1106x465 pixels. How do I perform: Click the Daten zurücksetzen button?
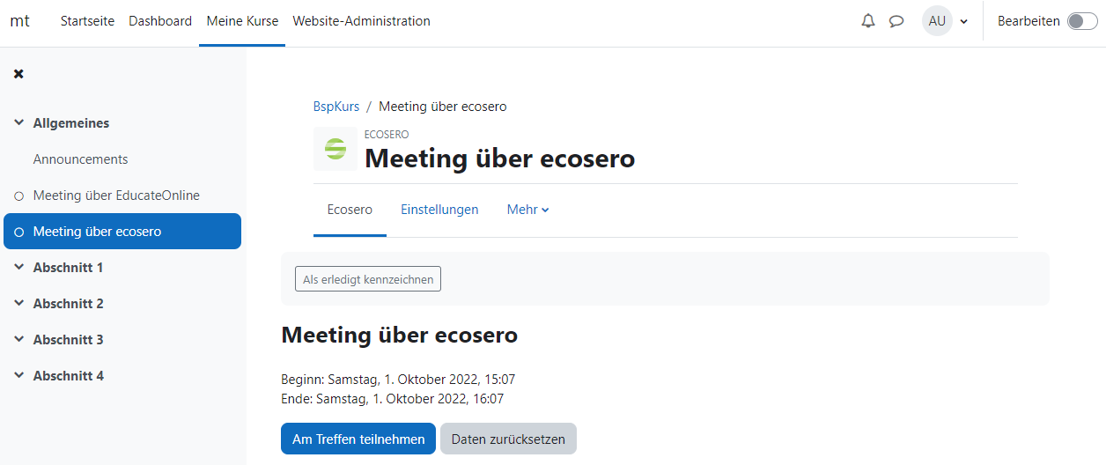tap(508, 439)
